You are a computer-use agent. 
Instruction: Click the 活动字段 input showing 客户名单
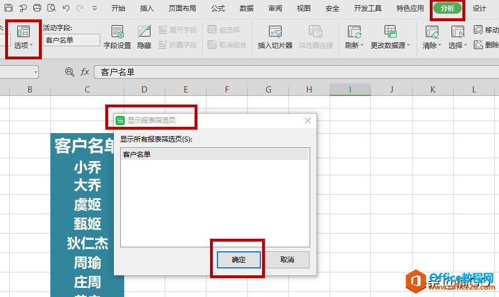pos(72,40)
